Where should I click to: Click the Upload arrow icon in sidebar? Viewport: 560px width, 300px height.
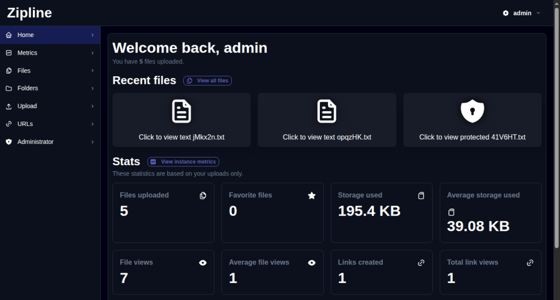9,106
